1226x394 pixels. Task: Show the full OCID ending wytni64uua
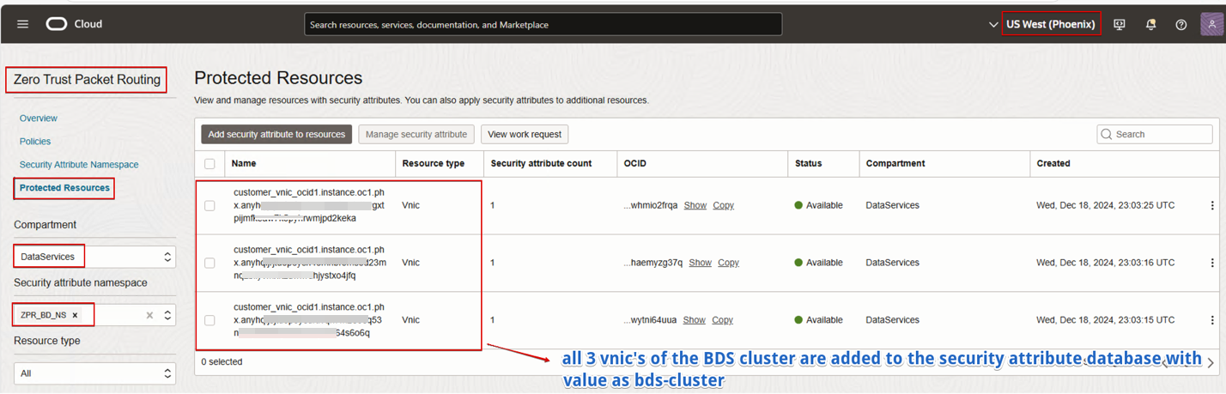pyautogui.click(x=695, y=320)
